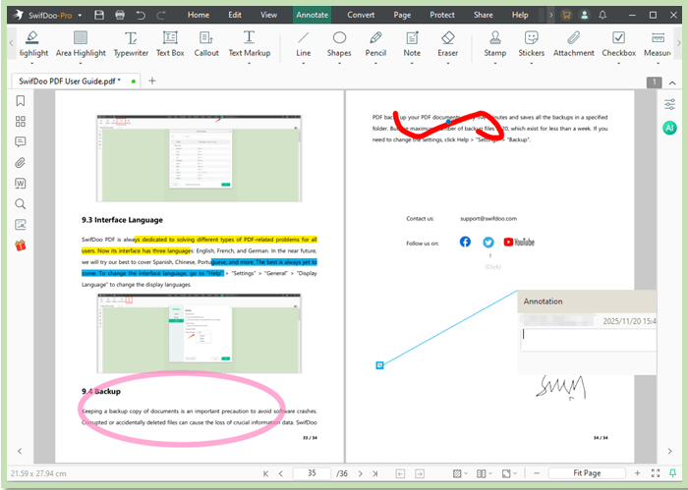Add a new document tab
This screenshot has height=490, width=688.
point(152,81)
